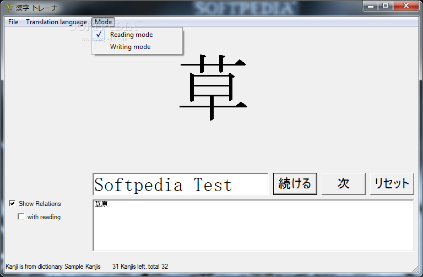Click status text 'Kanji is from dictionary Sample Kanjis'
423x277 pixels.
point(53,267)
